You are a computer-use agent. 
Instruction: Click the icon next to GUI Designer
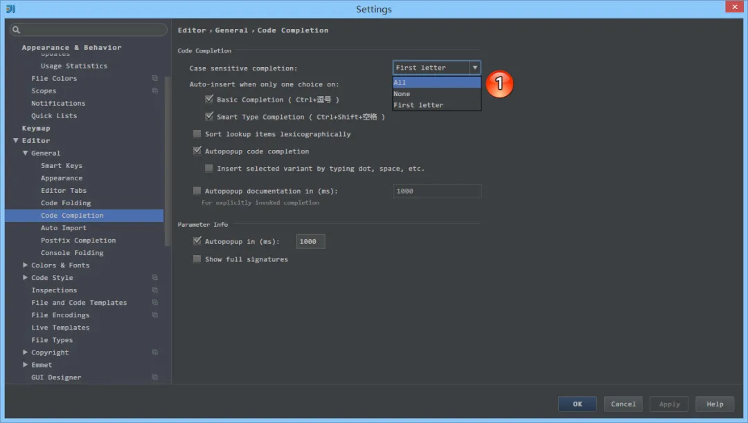click(x=154, y=377)
